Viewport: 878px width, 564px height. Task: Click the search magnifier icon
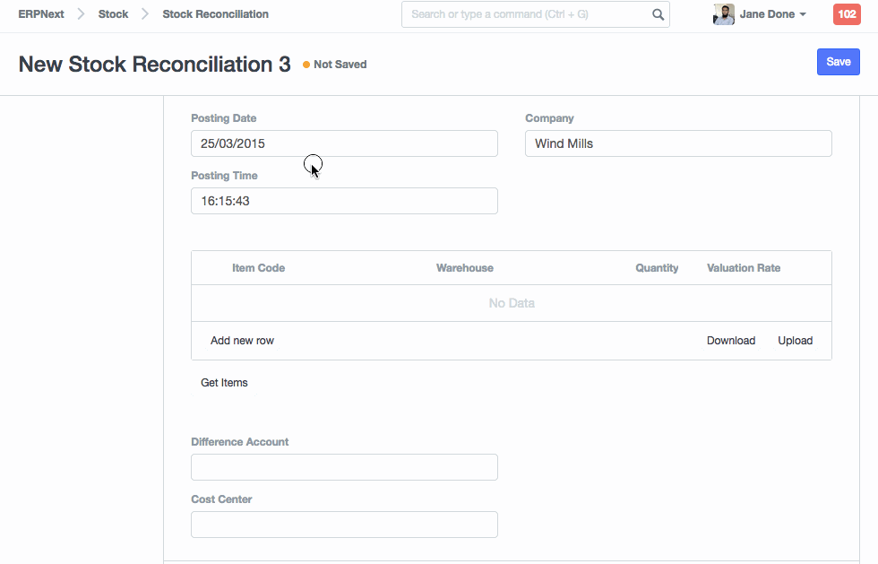coord(658,14)
